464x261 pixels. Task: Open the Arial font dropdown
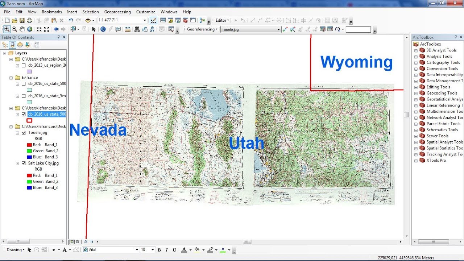(137, 250)
